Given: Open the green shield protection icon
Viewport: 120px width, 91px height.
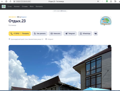Looking at the screenshot, I should click(x=107, y=1).
